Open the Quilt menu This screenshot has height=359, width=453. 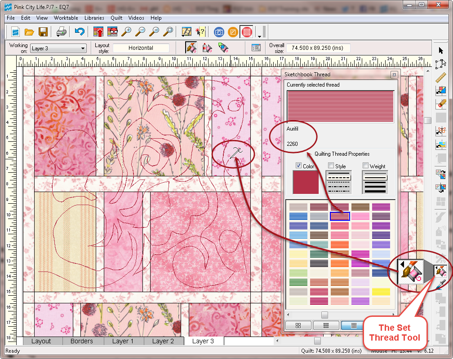[x=116, y=18]
